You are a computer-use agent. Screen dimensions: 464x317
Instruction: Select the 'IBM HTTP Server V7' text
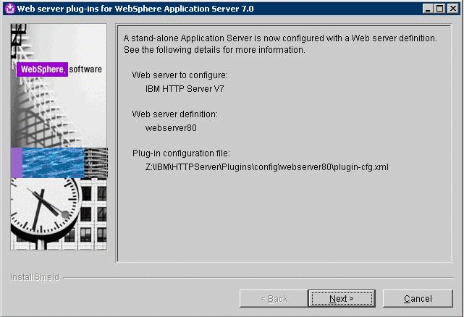[x=185, y=89]
